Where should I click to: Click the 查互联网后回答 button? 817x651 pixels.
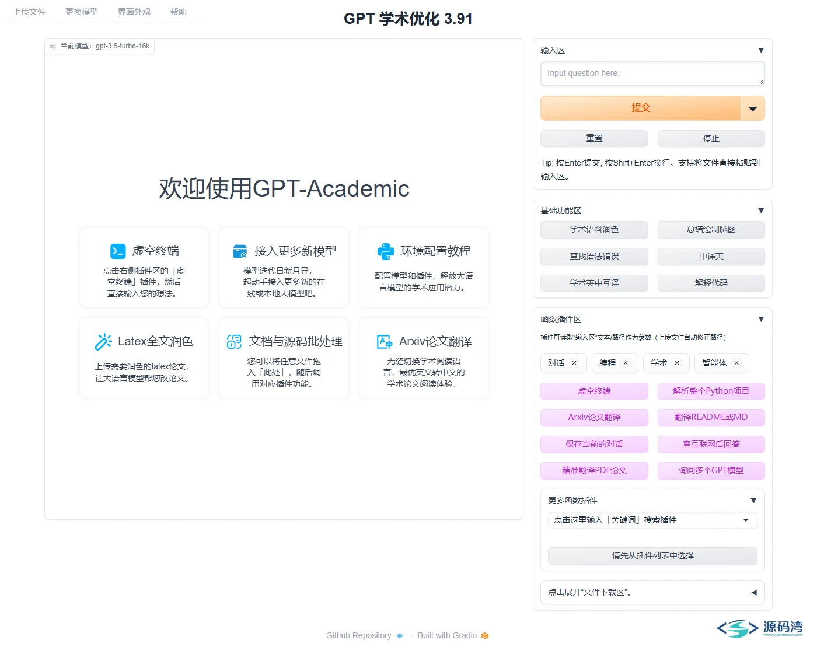[x=711, y=444]
